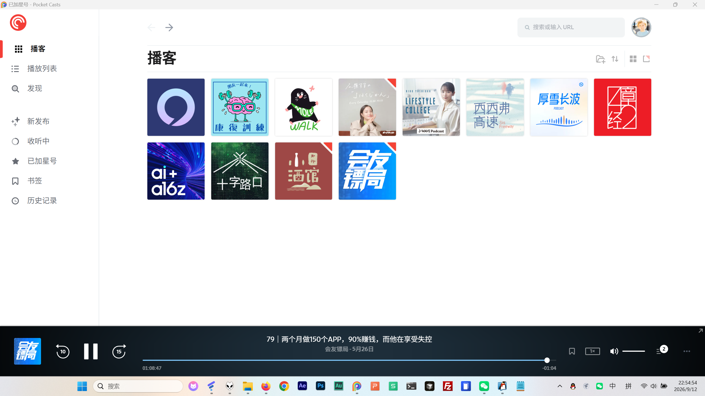The width and height of the screenshot is (705, 396).
Task: Click the forward navigation arrow
Action: coord(169,28)
